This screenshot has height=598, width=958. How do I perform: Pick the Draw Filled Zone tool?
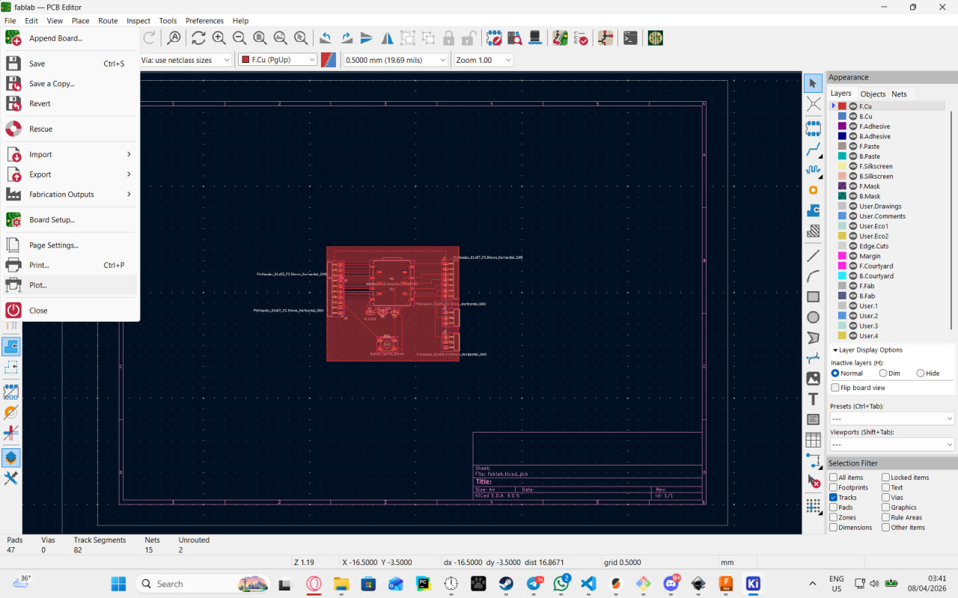813,211
